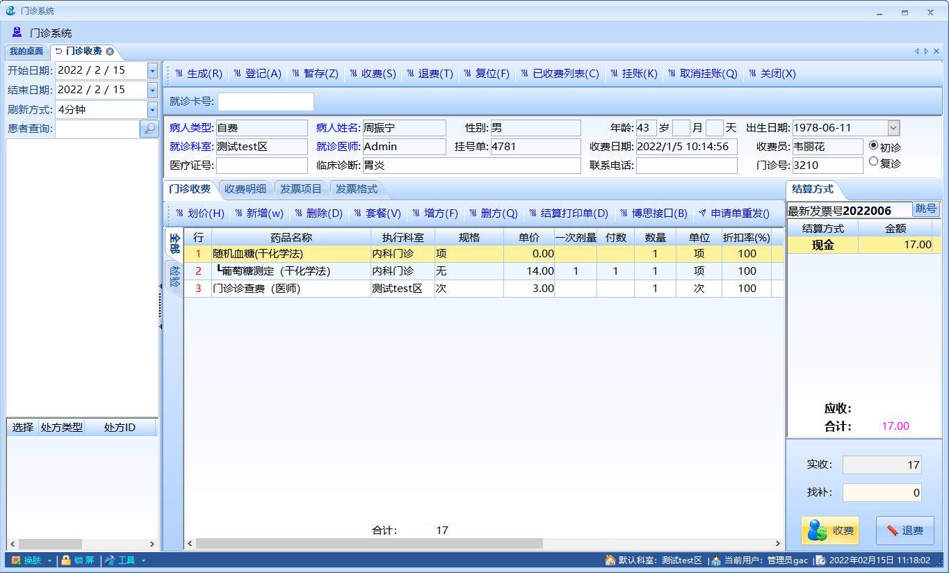Screen dimensions: 949x573
Task: Click the 处方类型 column header
Action: (x=61, y=428)
